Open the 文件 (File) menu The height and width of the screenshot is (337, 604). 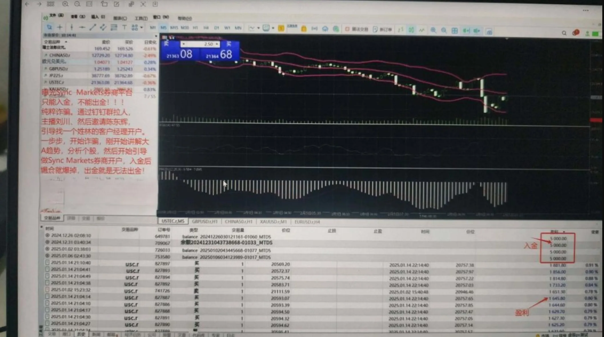click(x=57, y=15)
